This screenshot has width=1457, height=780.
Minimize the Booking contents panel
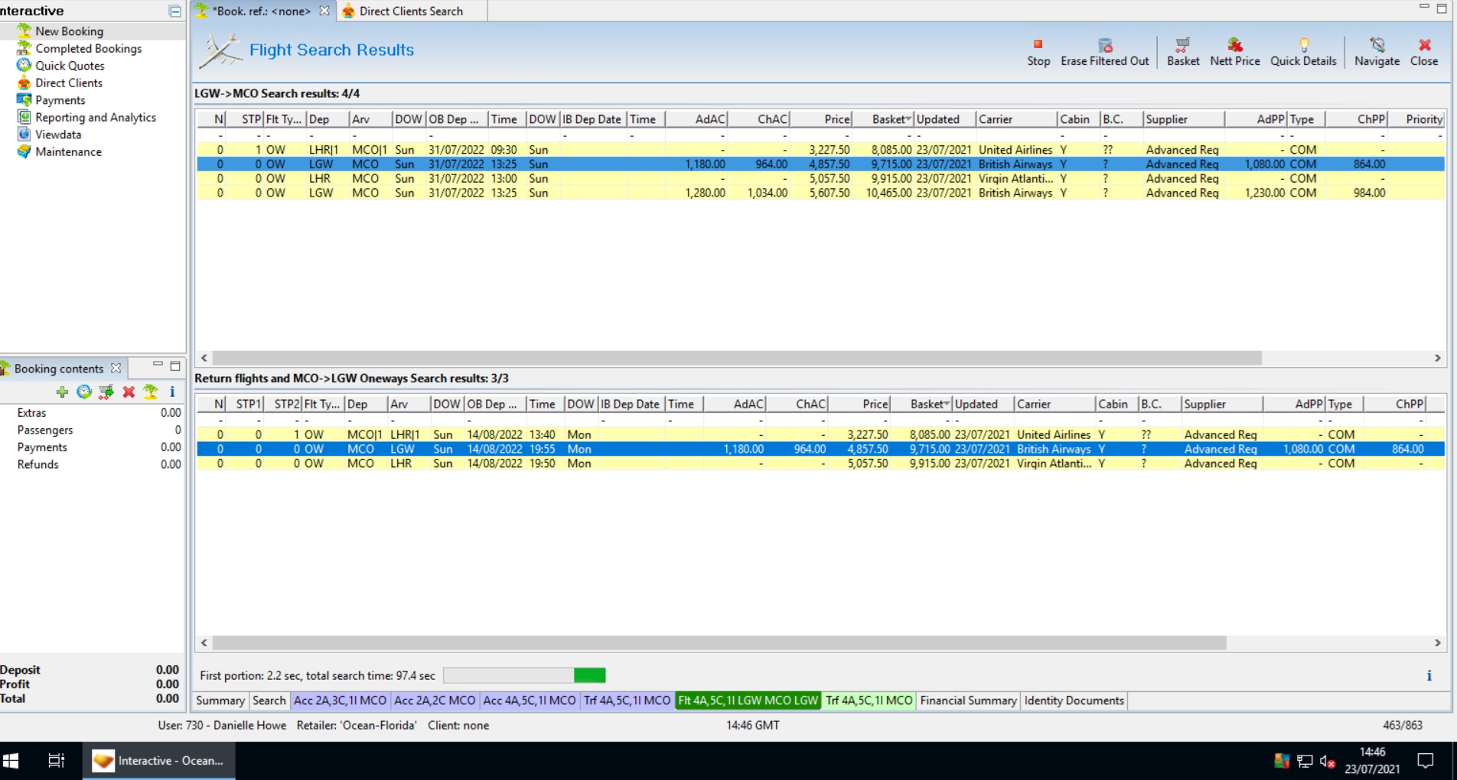coord(158,366)
